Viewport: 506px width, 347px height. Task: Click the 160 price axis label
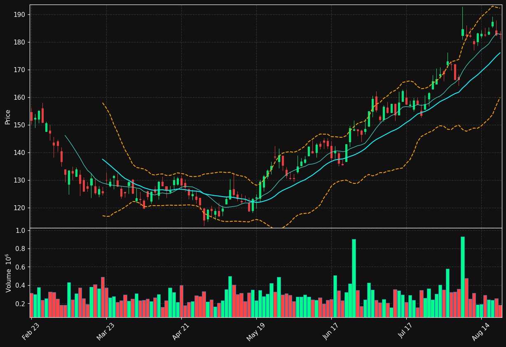19,98
